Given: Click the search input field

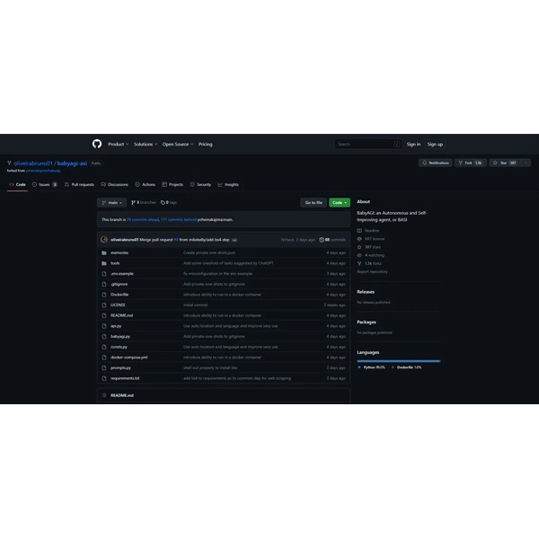Looking at the screenshot, I should click(x=364, y=144).
